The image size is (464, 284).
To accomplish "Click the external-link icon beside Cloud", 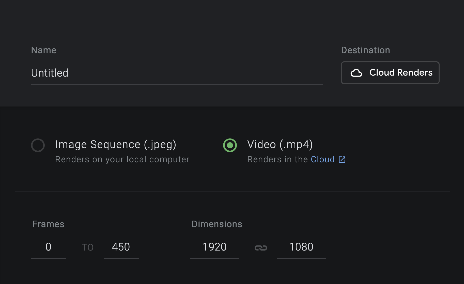I will coord(342,159).
